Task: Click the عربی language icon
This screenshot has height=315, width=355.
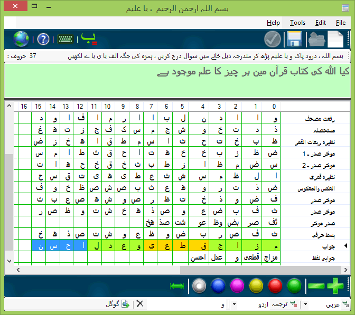Action: [x=345, y=304]
